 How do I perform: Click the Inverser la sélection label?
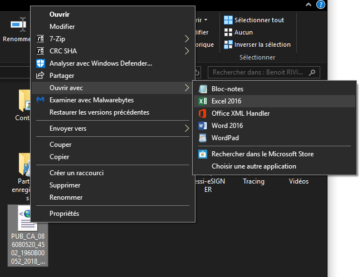[x=262, y=44]
